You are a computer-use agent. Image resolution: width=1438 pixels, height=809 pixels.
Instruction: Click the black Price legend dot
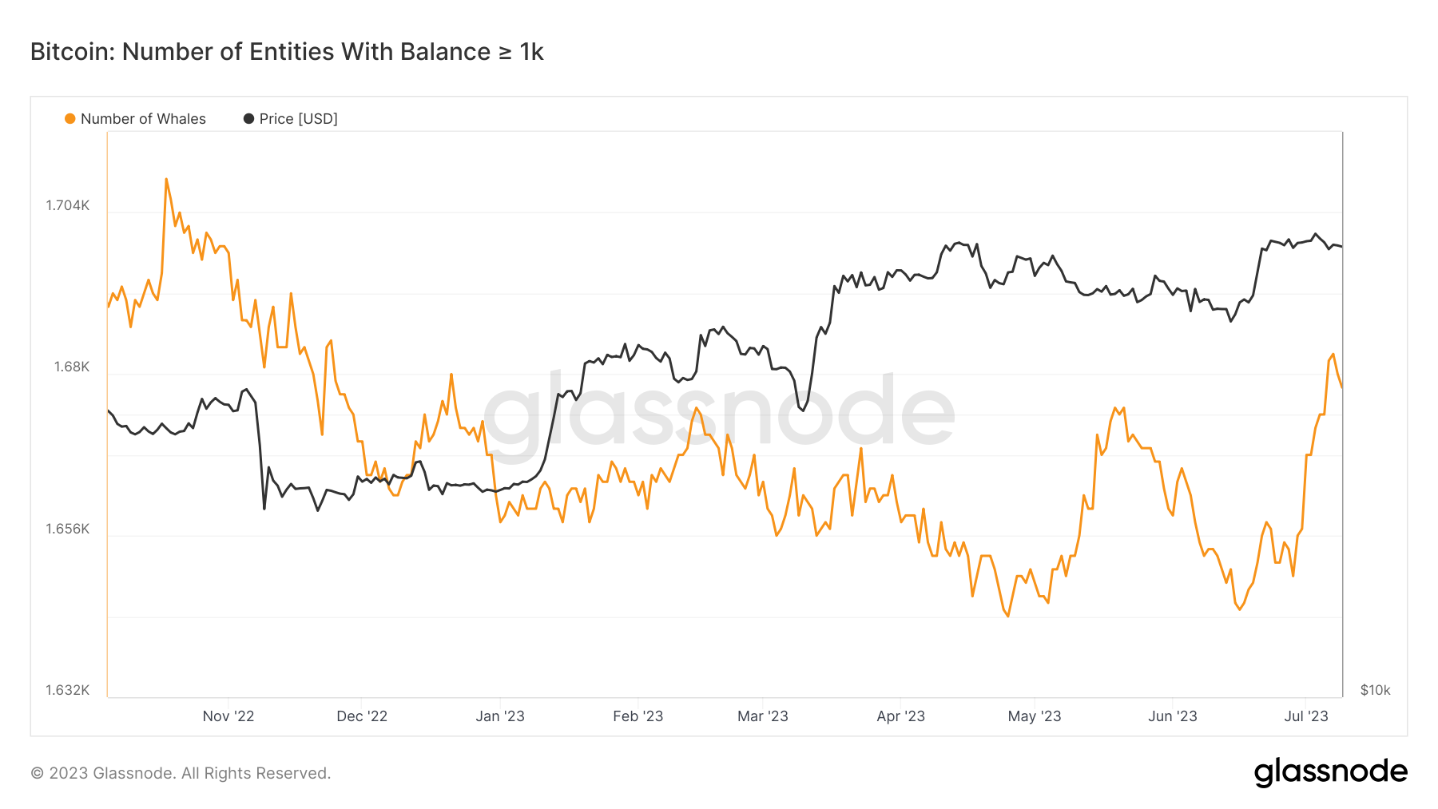click(x=249, y=119)
